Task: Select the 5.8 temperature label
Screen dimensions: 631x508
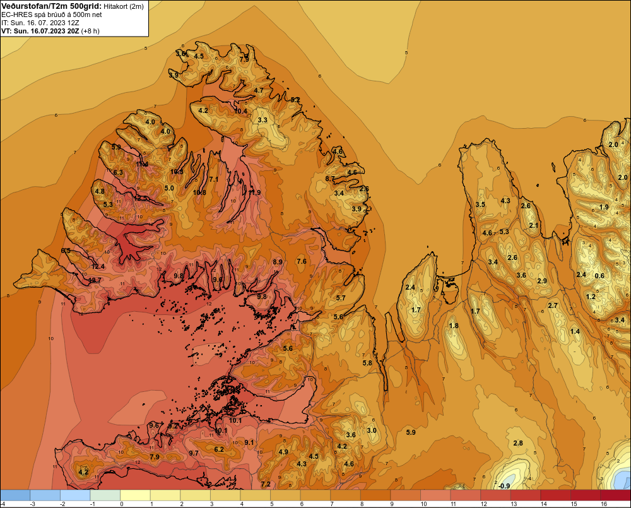Action: click(x=367, y=363)
